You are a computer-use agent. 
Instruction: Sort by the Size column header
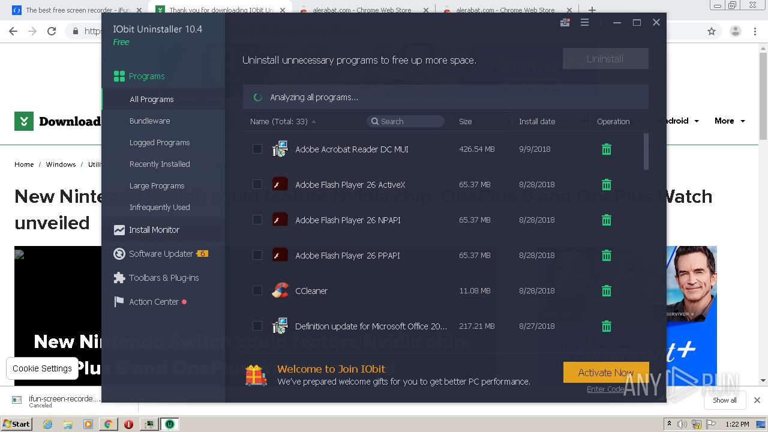[465, 121]
